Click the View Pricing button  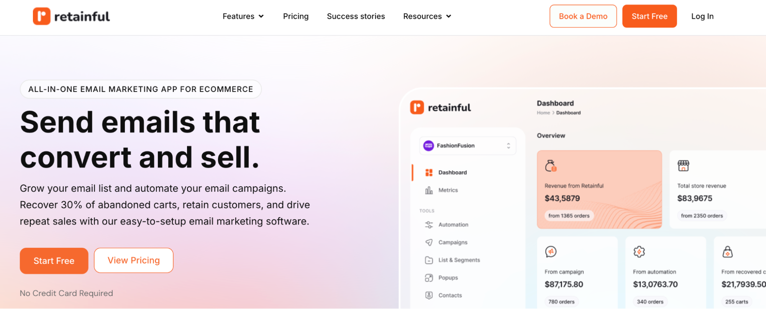tap(134, 260)
